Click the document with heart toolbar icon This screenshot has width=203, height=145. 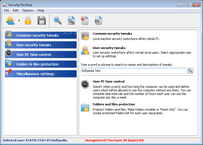tap(84, 21)
